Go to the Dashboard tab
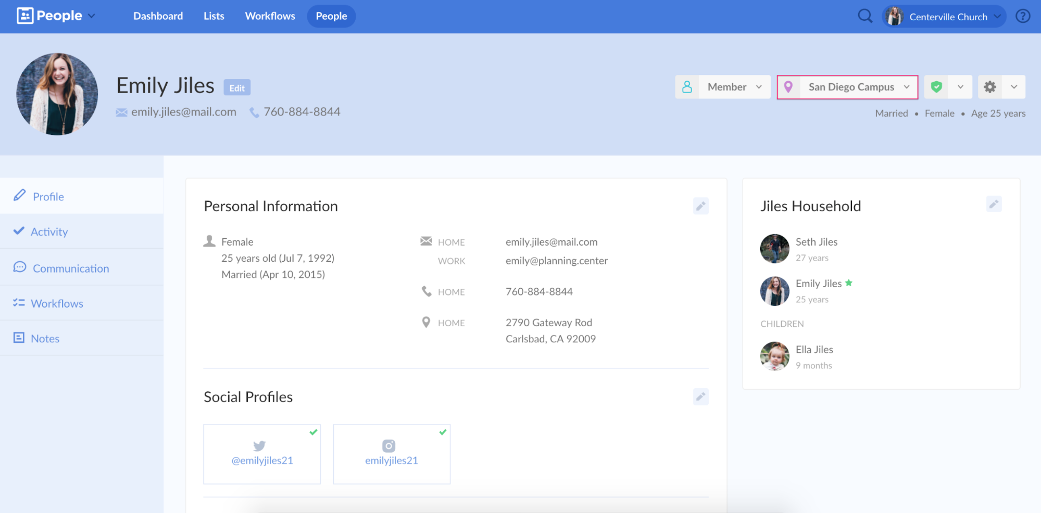The width and height of the screenshot is (1041, 513). (x=158, y=16)
